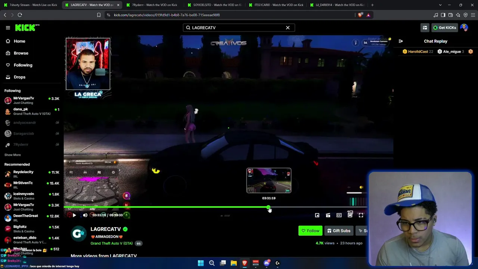Open Windows taskbar search
The height and width of the screenshot is (269, 478).
[212, 263]
